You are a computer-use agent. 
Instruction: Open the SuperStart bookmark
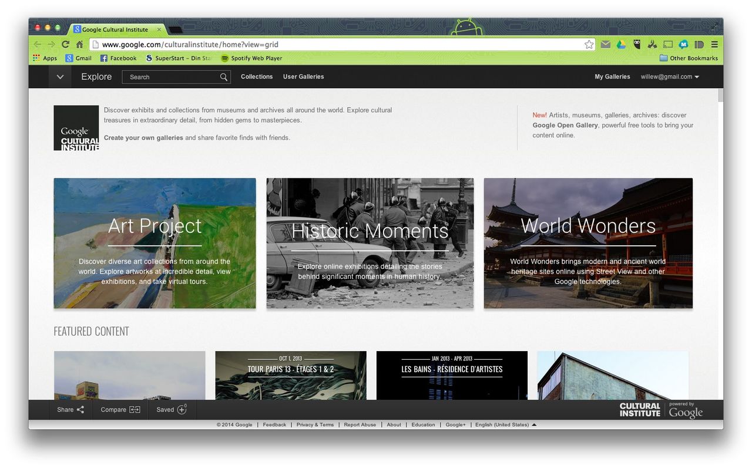[179, 58]
